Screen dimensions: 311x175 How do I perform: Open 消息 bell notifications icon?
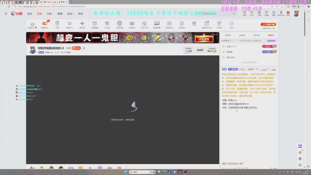pos(274,13)
